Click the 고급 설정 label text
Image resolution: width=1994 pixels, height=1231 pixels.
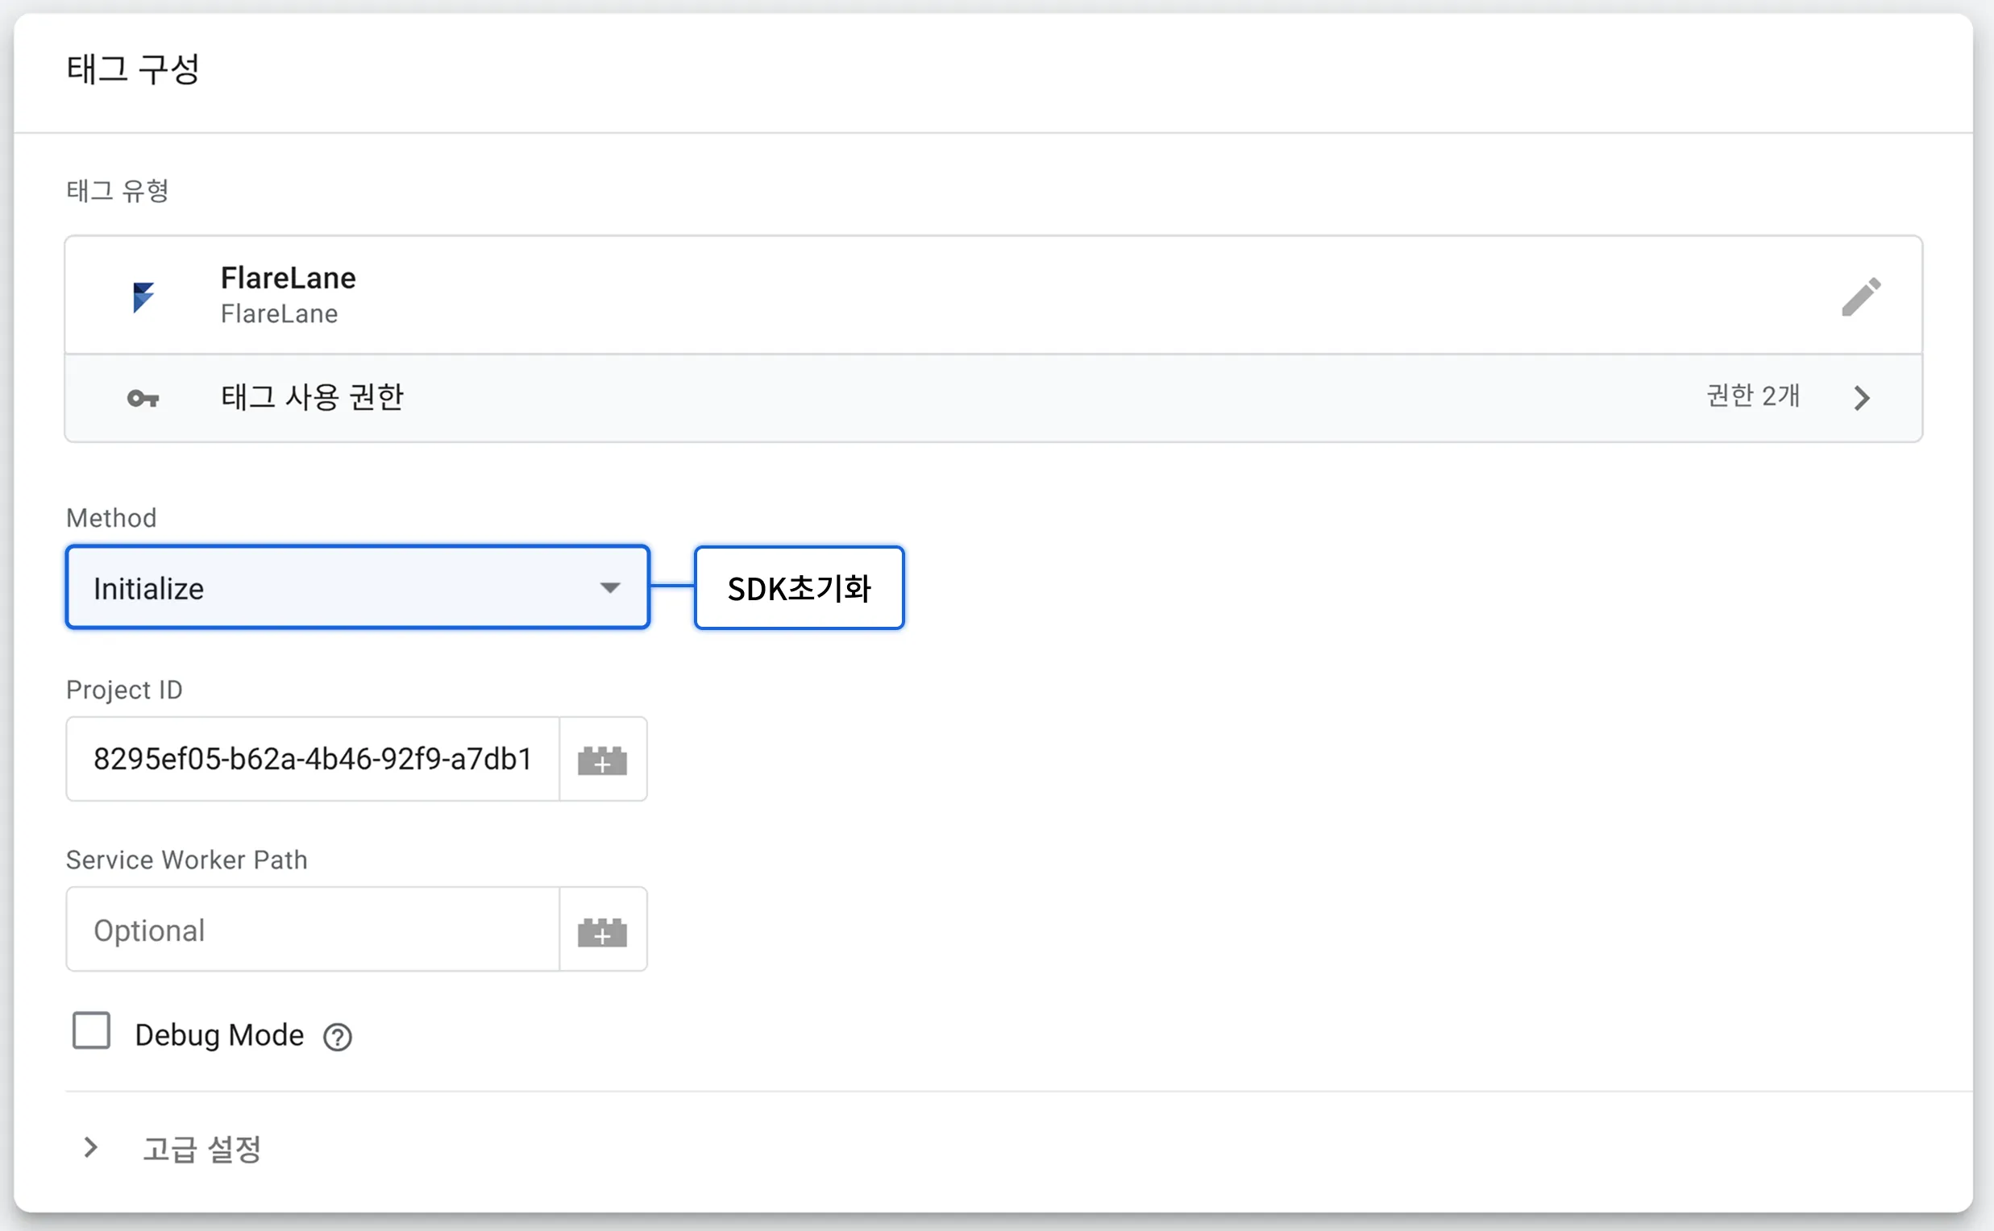pyautogui.click(x=201, y=1150)
